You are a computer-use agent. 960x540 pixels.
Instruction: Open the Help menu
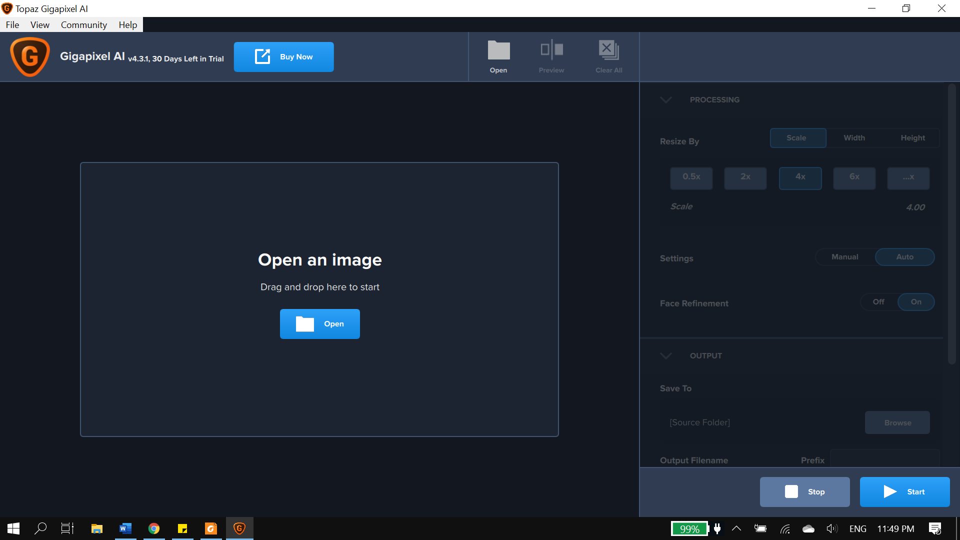click(x=127, y=25)
